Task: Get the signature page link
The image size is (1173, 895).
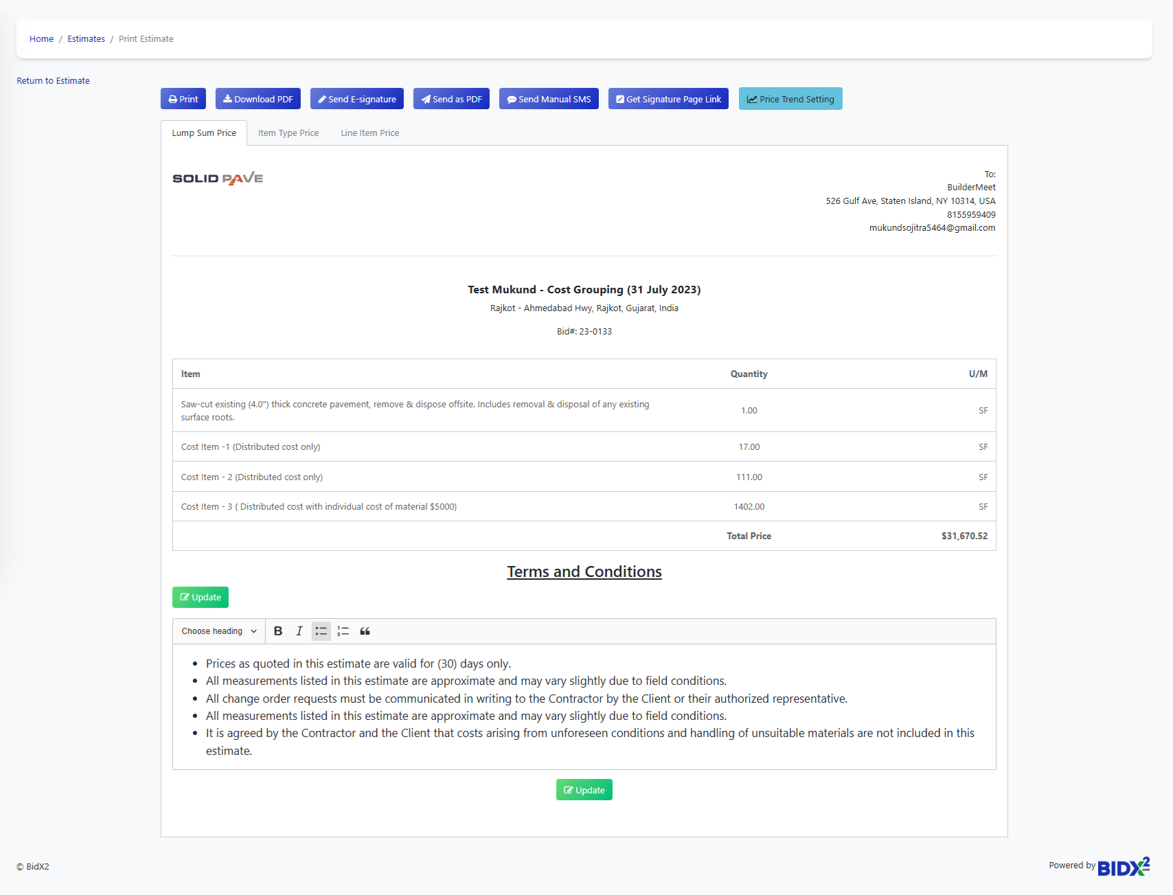Action: pos(668,99)
